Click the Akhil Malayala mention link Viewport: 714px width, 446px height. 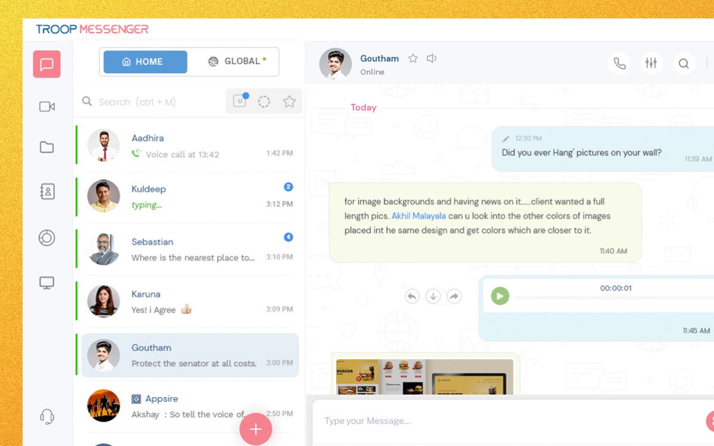[x=418, y=216]
